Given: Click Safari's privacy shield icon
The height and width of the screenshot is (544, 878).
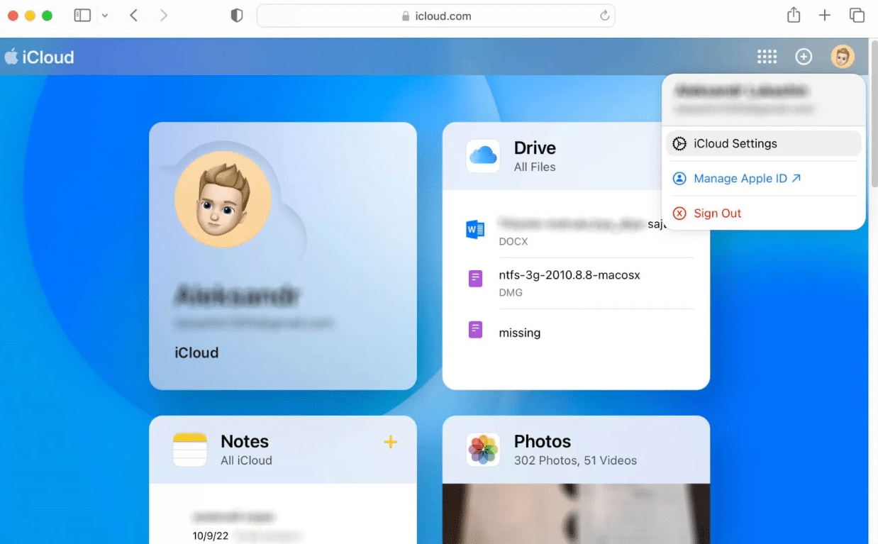Looking at the screenshot, I should coord(237,16).
